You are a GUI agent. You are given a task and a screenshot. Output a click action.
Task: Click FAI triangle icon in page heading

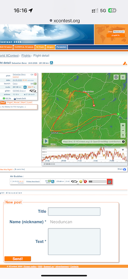pos(52,63)
